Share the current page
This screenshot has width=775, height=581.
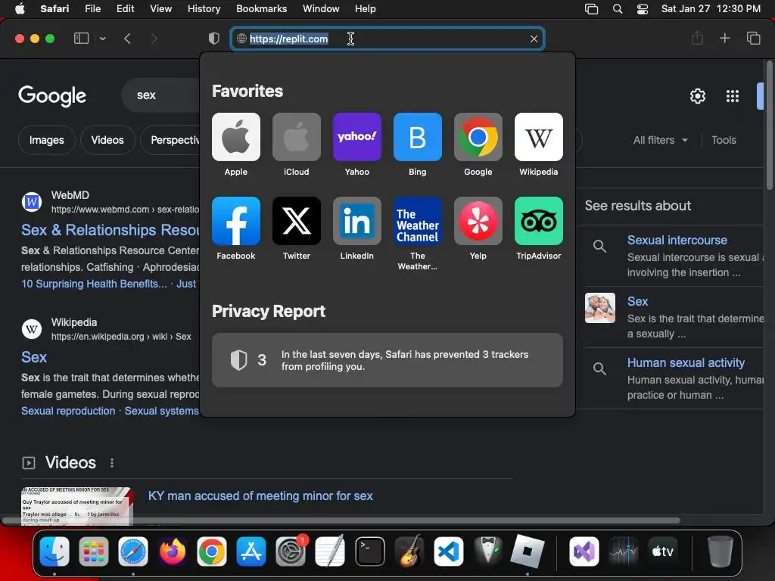(x=697, y=38)
